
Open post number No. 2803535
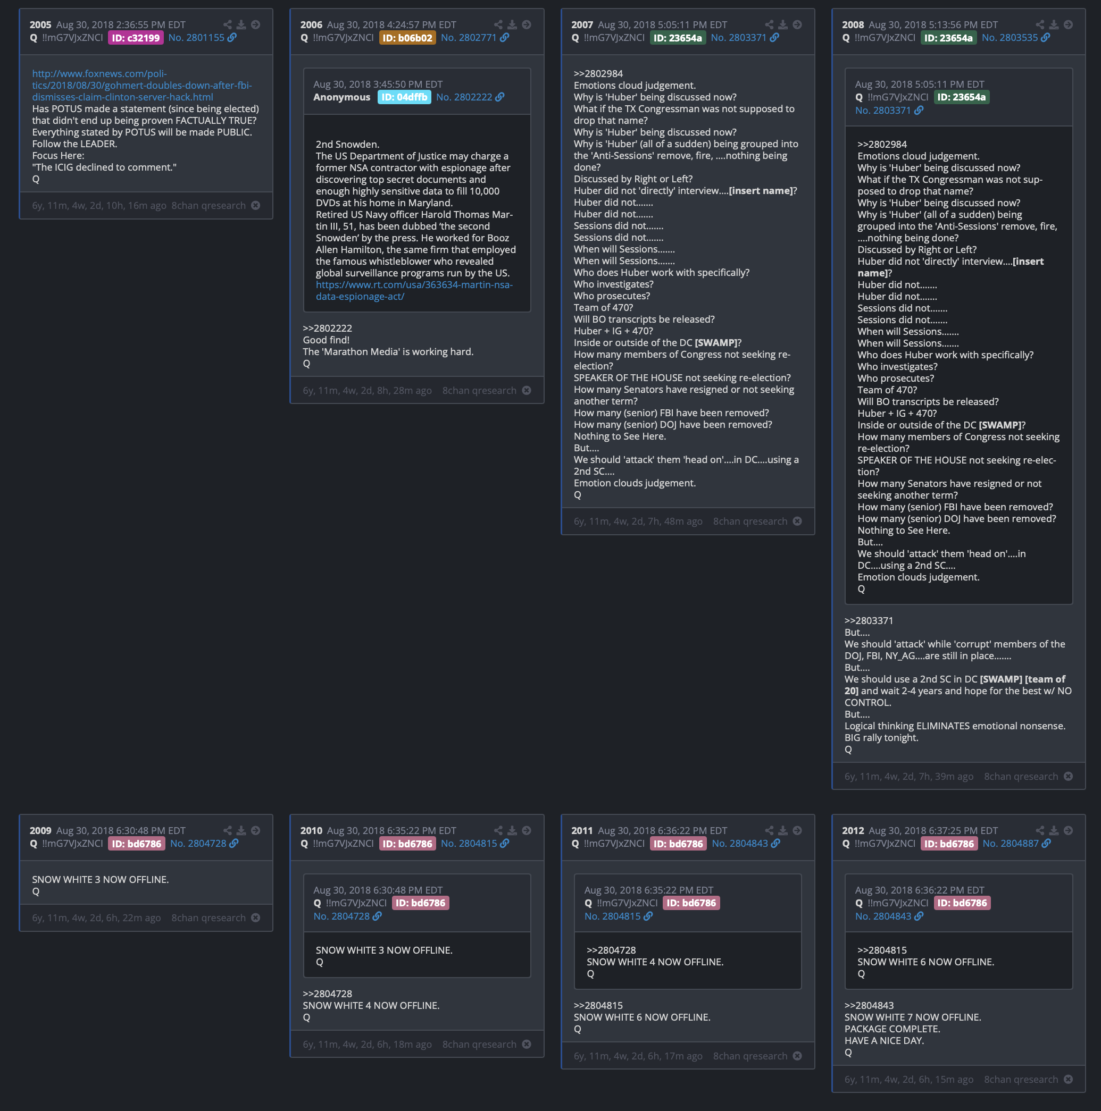point(1010,37)
